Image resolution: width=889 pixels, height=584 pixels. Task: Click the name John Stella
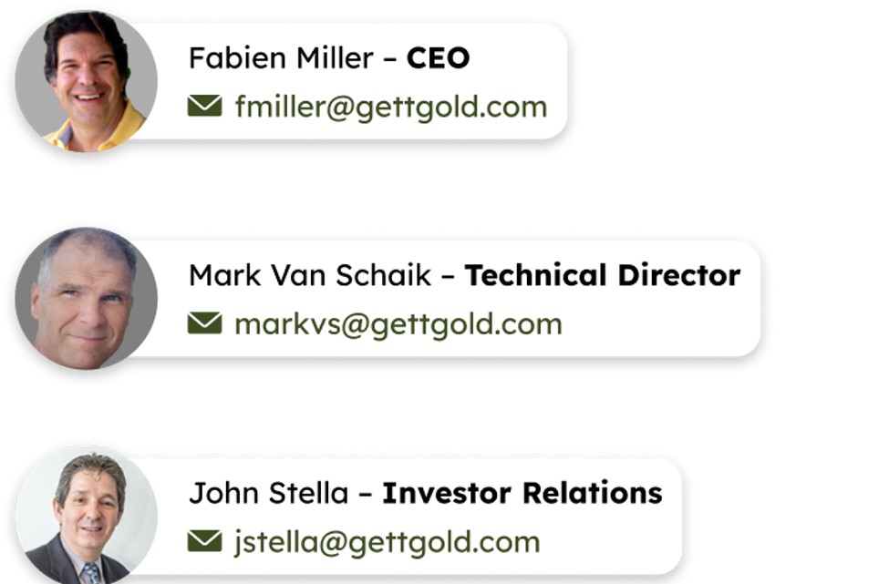click(268, 493)
